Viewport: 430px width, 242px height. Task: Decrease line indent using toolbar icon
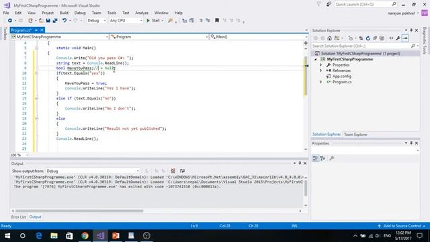coord(201,21)
